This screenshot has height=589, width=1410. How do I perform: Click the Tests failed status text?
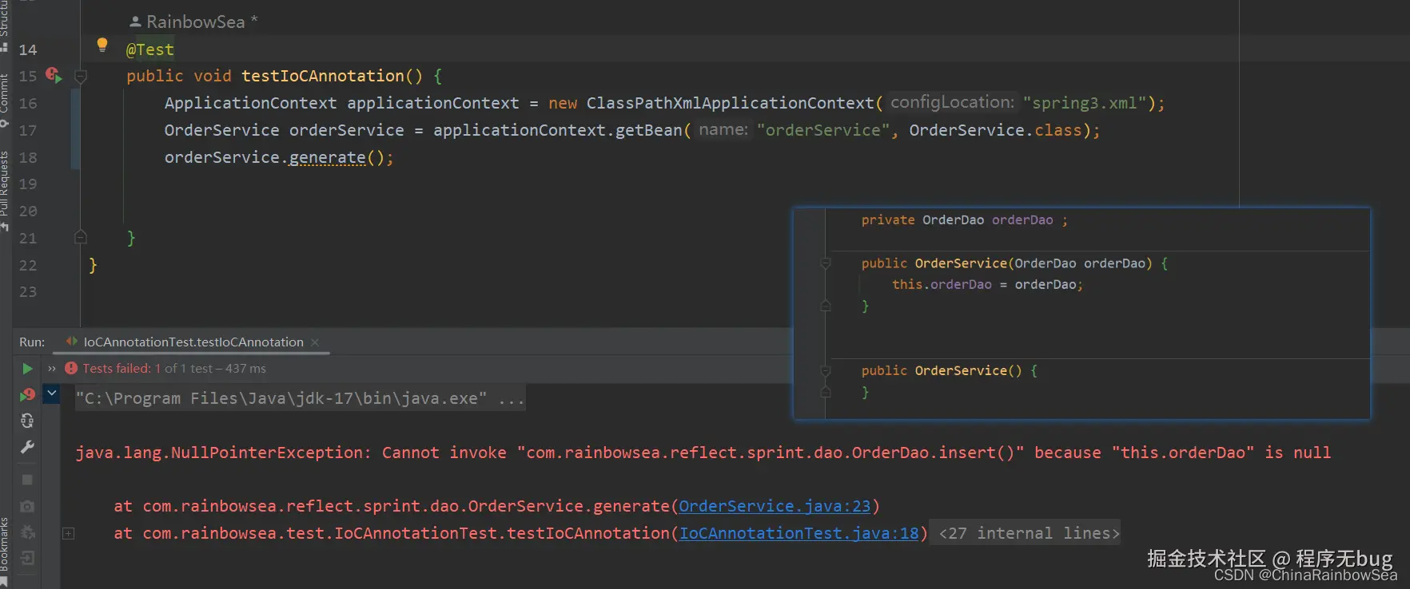174,369
